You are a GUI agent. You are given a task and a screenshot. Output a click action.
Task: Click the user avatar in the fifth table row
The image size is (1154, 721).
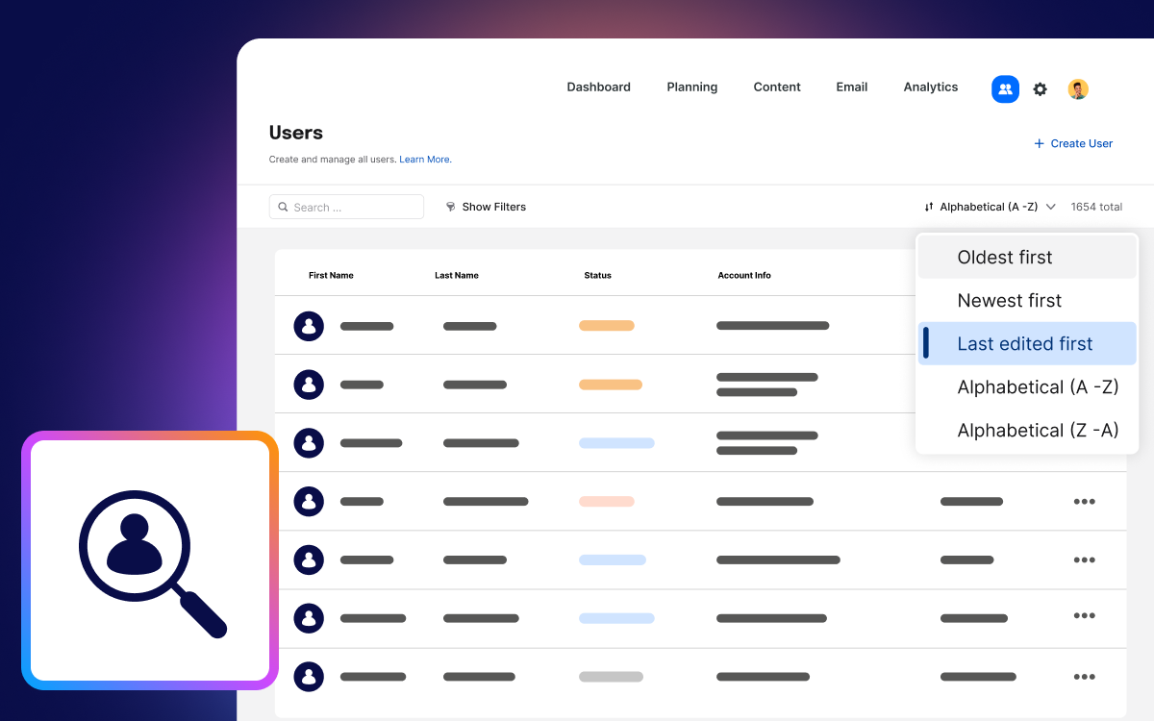coord(309,559)
